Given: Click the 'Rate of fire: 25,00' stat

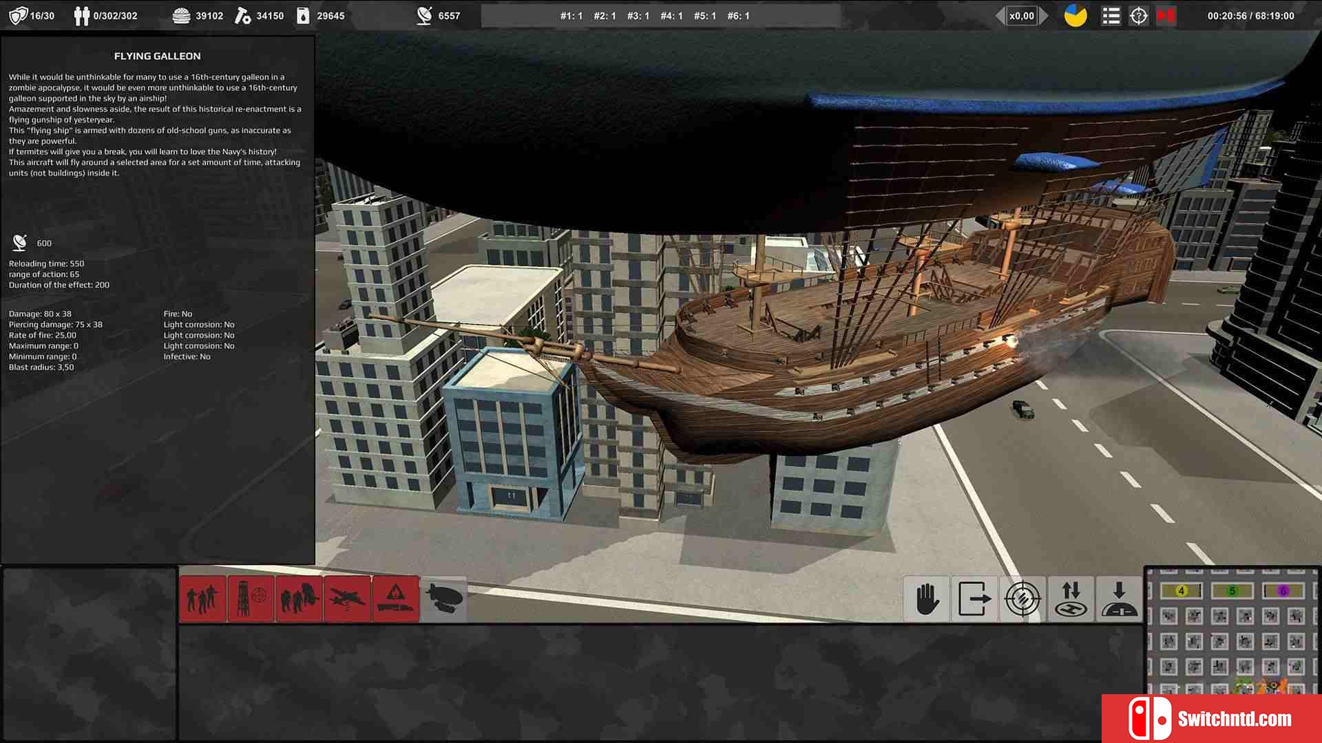Looking at the screenshot, I should point(43,335).
